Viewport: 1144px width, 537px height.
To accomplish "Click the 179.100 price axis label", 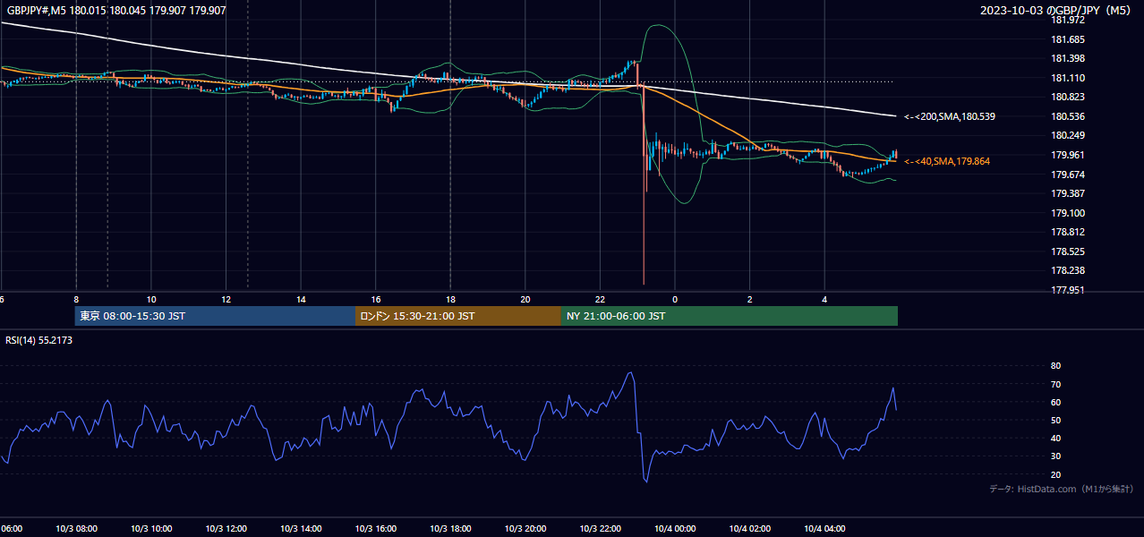I will click(x=1067, y=213).
